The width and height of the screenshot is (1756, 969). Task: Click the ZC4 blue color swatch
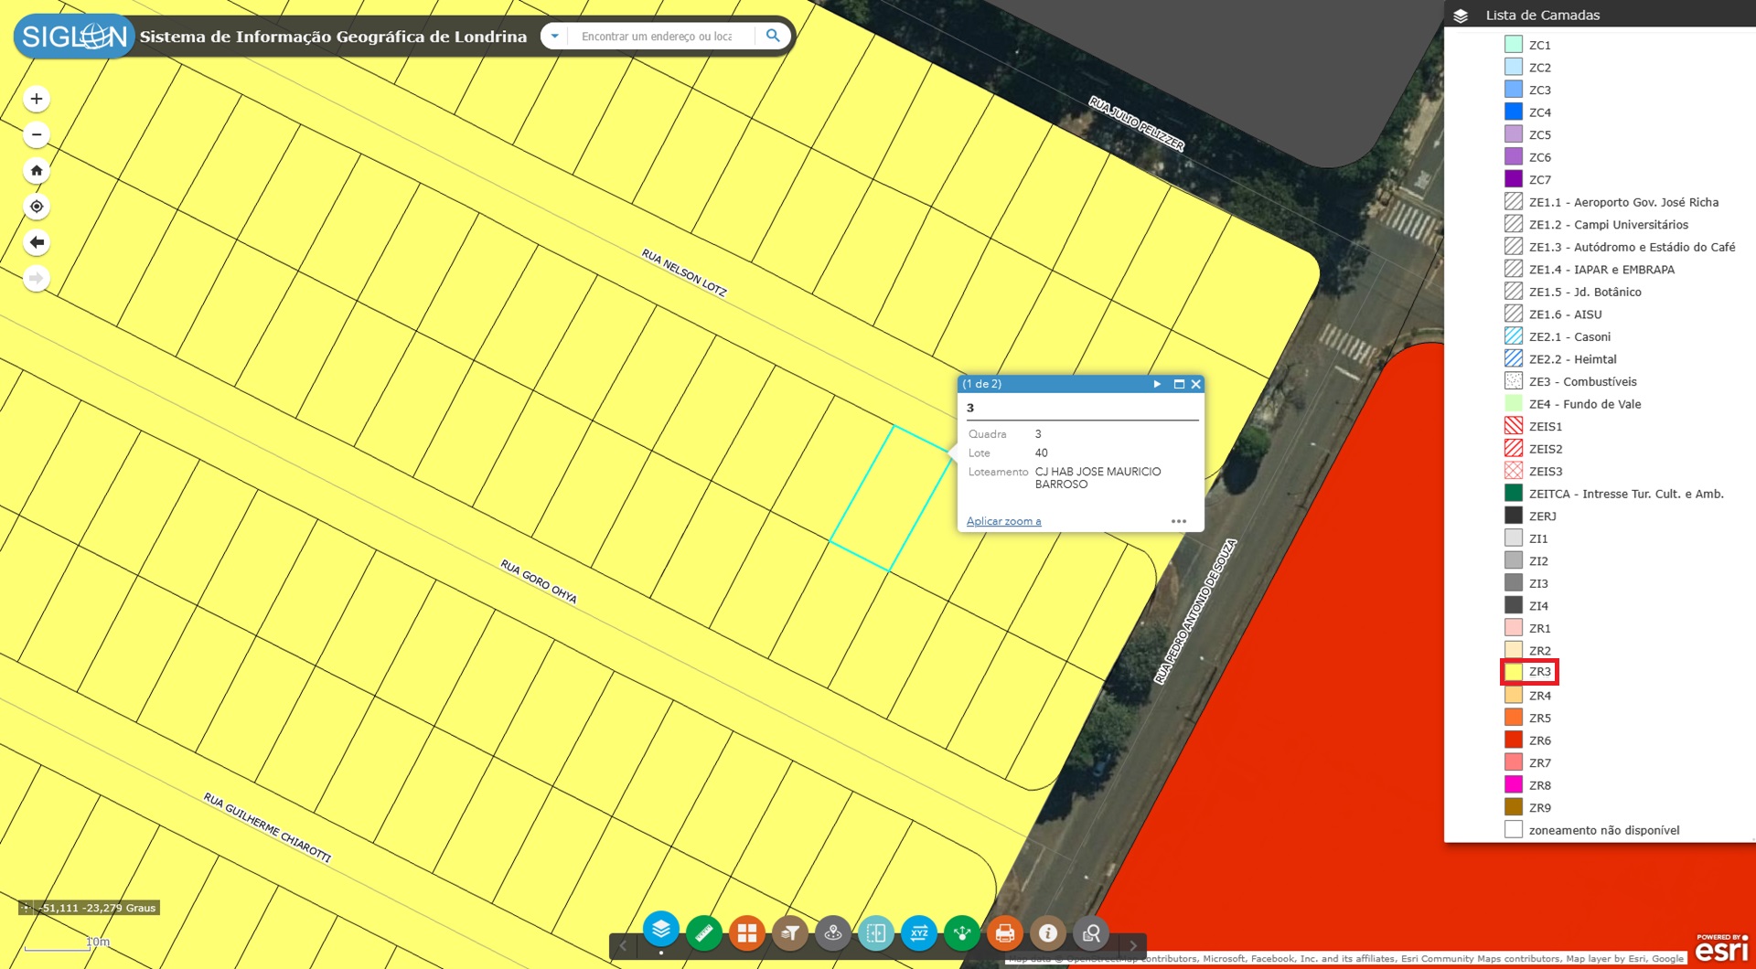click(1514, 112)
